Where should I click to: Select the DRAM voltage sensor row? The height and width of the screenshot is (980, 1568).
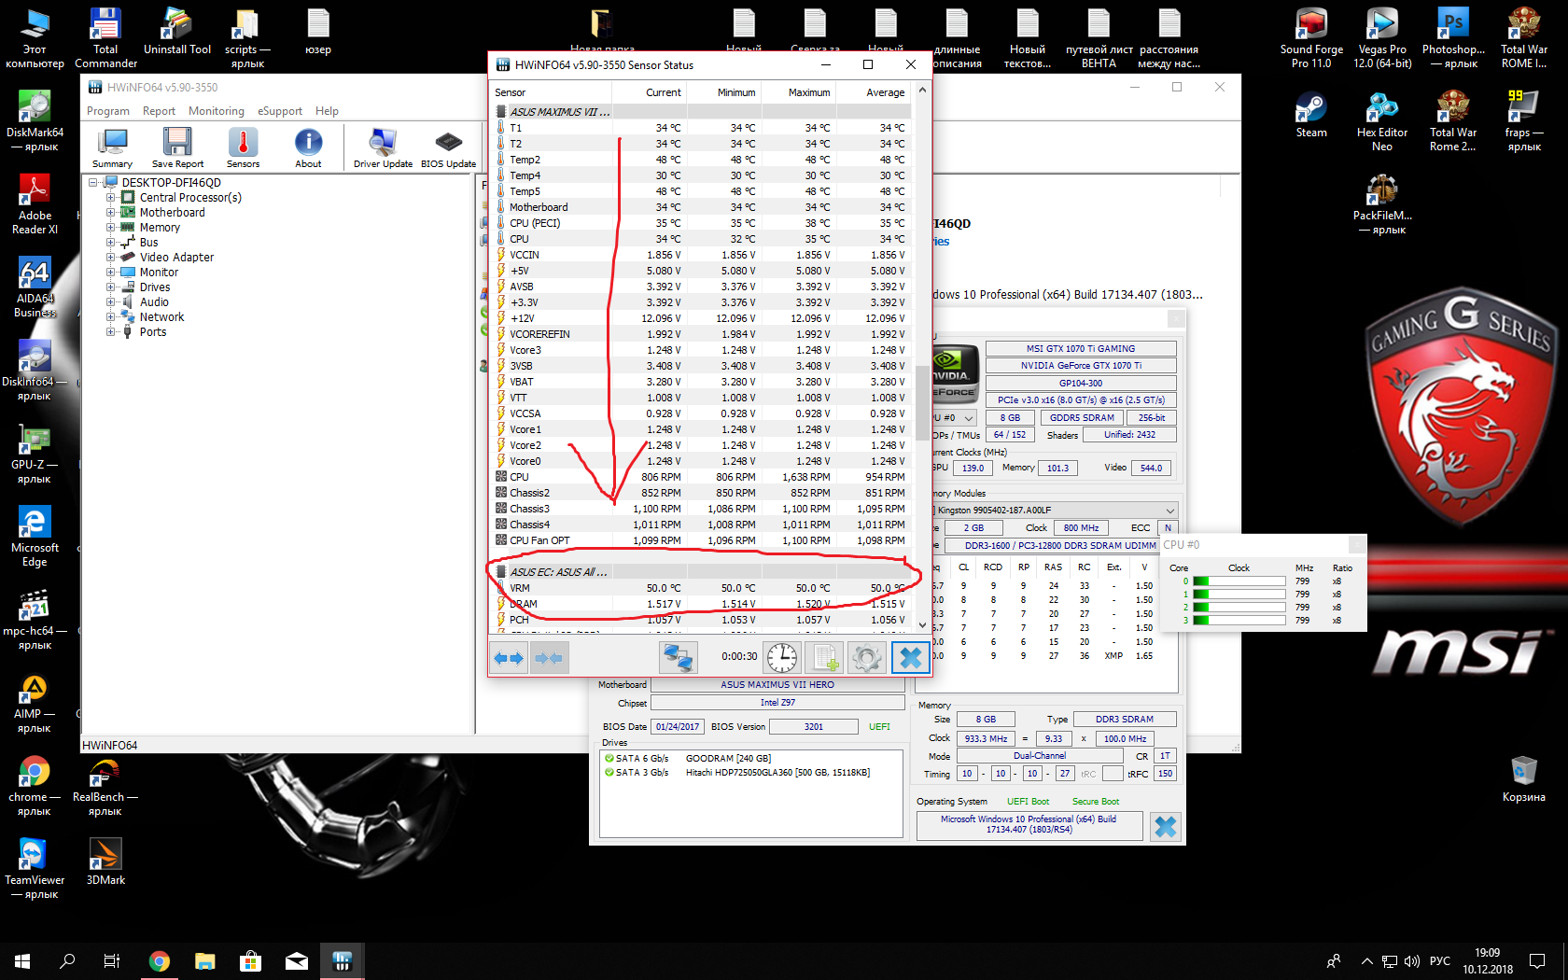[702, 604]
